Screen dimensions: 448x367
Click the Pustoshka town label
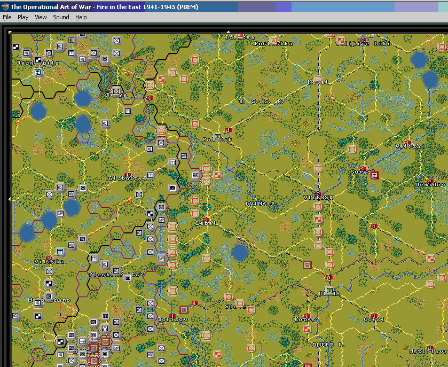coord(273,44)
